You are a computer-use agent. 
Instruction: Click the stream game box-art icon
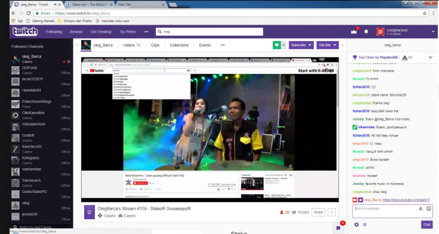(x=89, y=212)
